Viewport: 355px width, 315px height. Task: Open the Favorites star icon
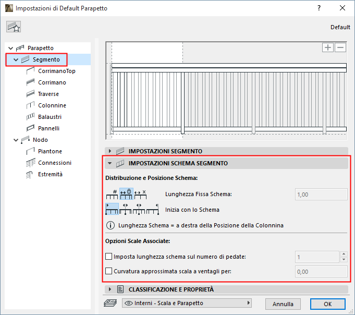(14, 27)
